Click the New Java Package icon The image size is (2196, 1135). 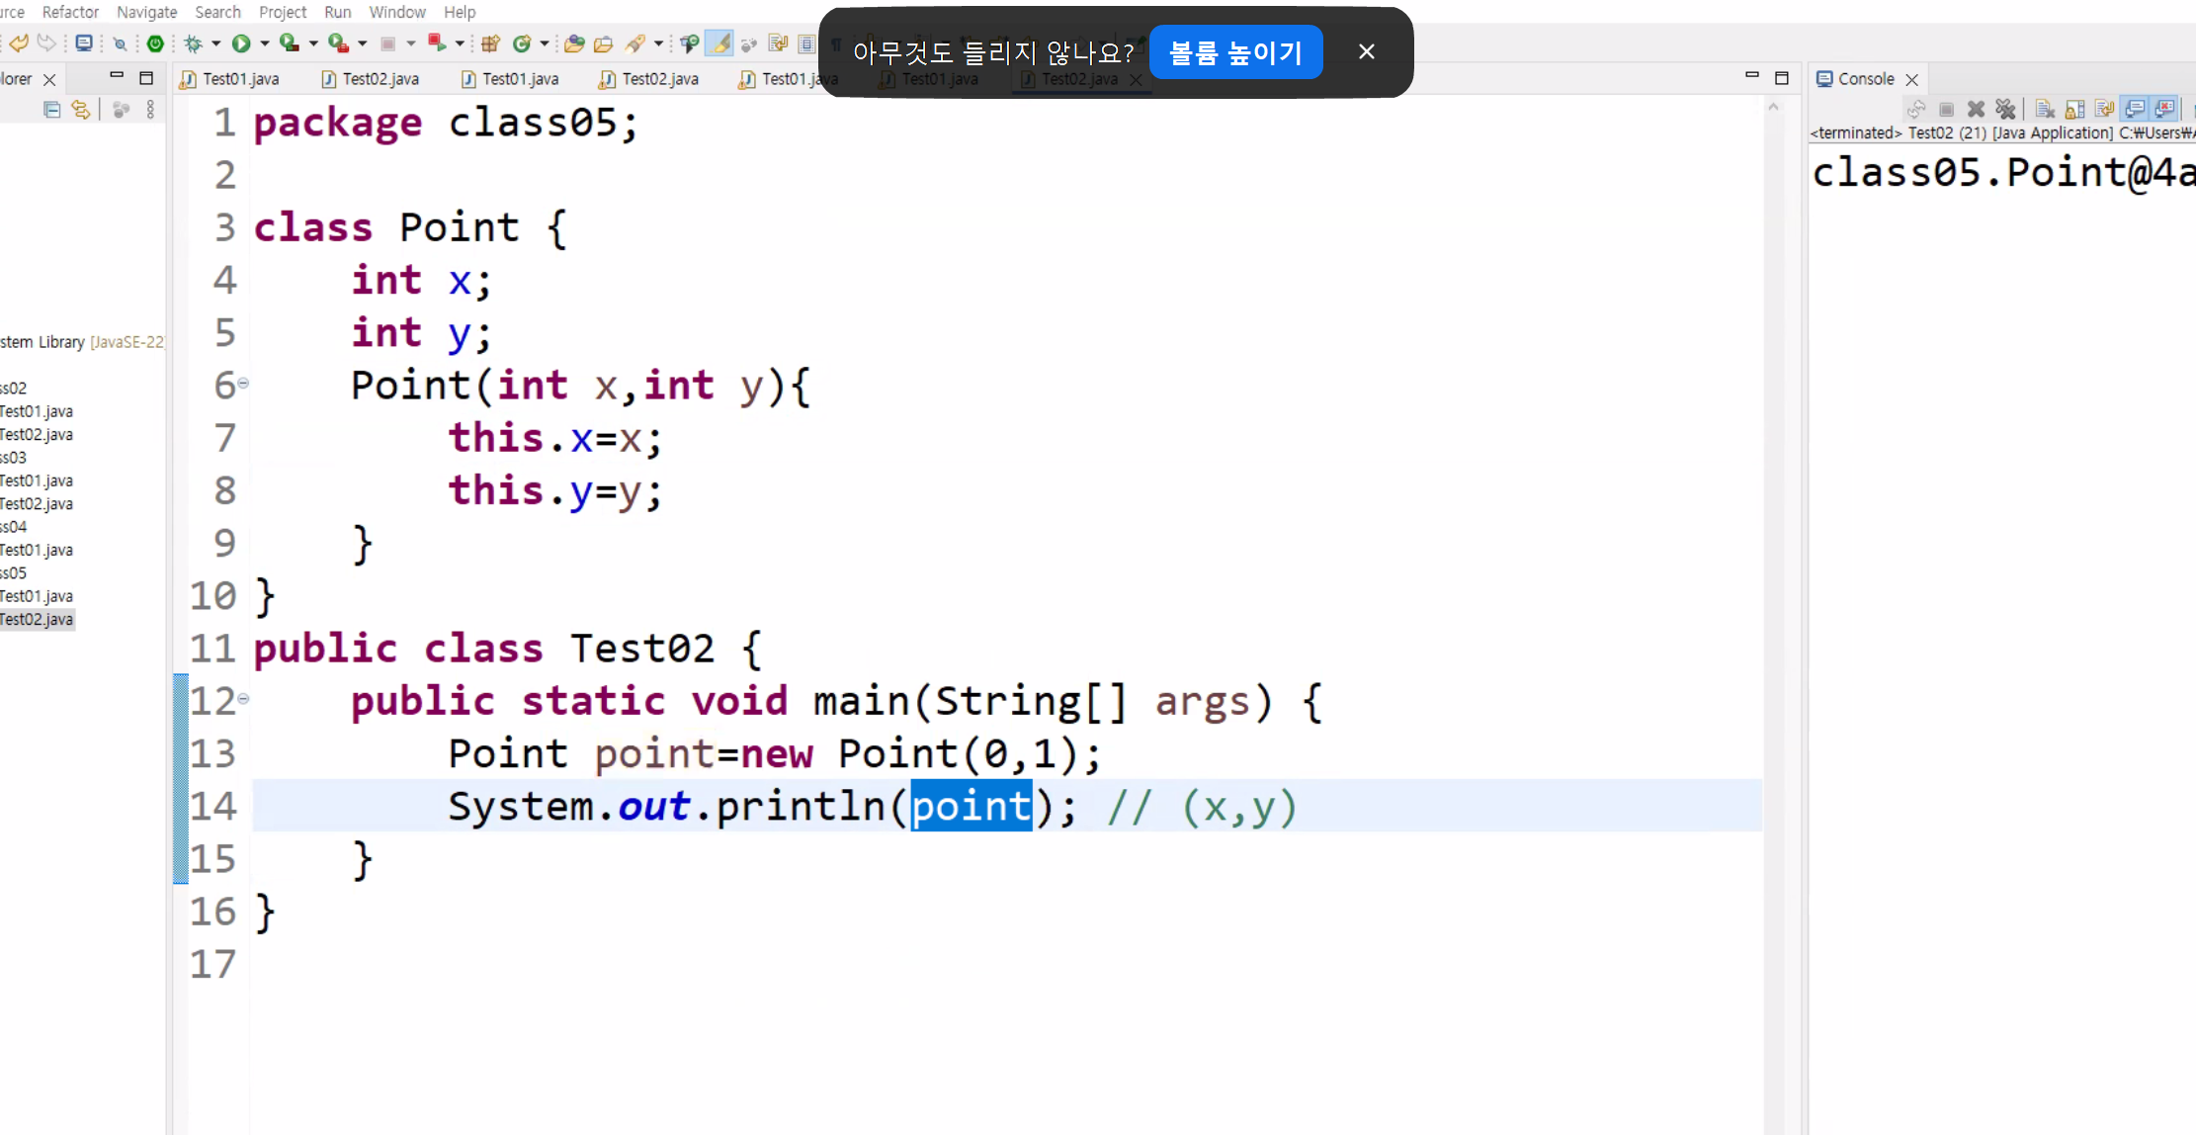click(x=490, y=44)
